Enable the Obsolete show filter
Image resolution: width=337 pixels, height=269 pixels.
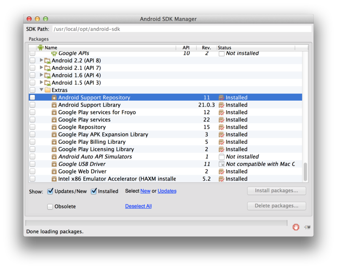point(50,207)
